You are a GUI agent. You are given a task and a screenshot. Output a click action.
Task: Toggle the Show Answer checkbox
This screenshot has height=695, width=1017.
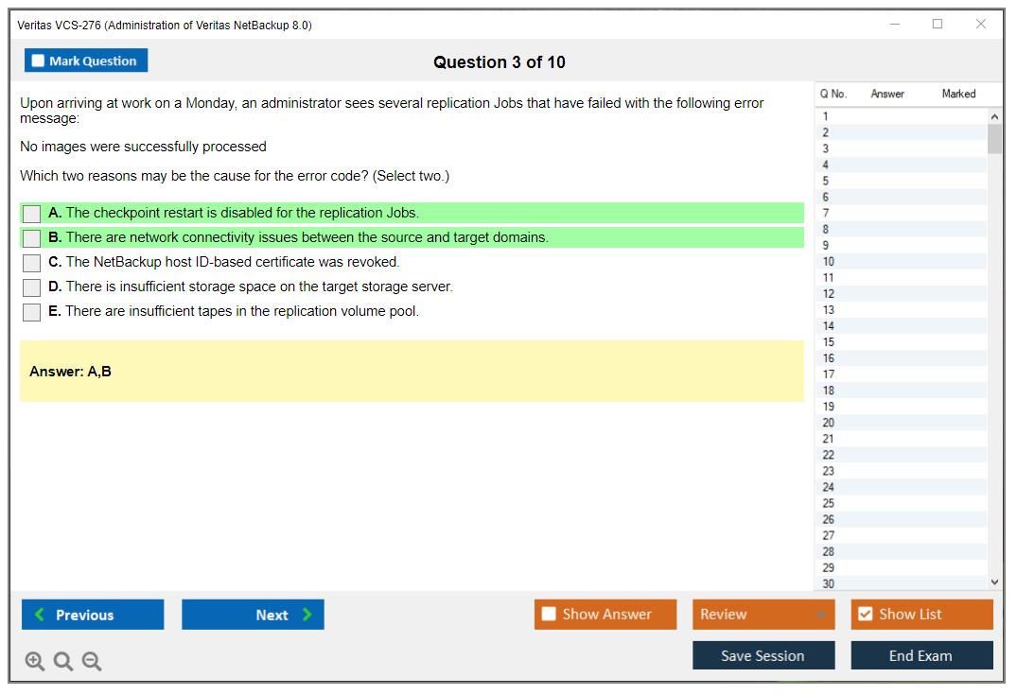tap(550, 615)
